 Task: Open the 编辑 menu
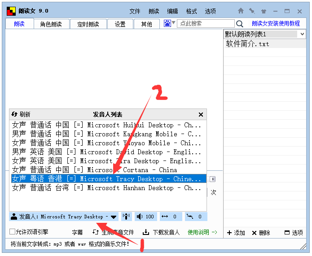click(172, 11)
